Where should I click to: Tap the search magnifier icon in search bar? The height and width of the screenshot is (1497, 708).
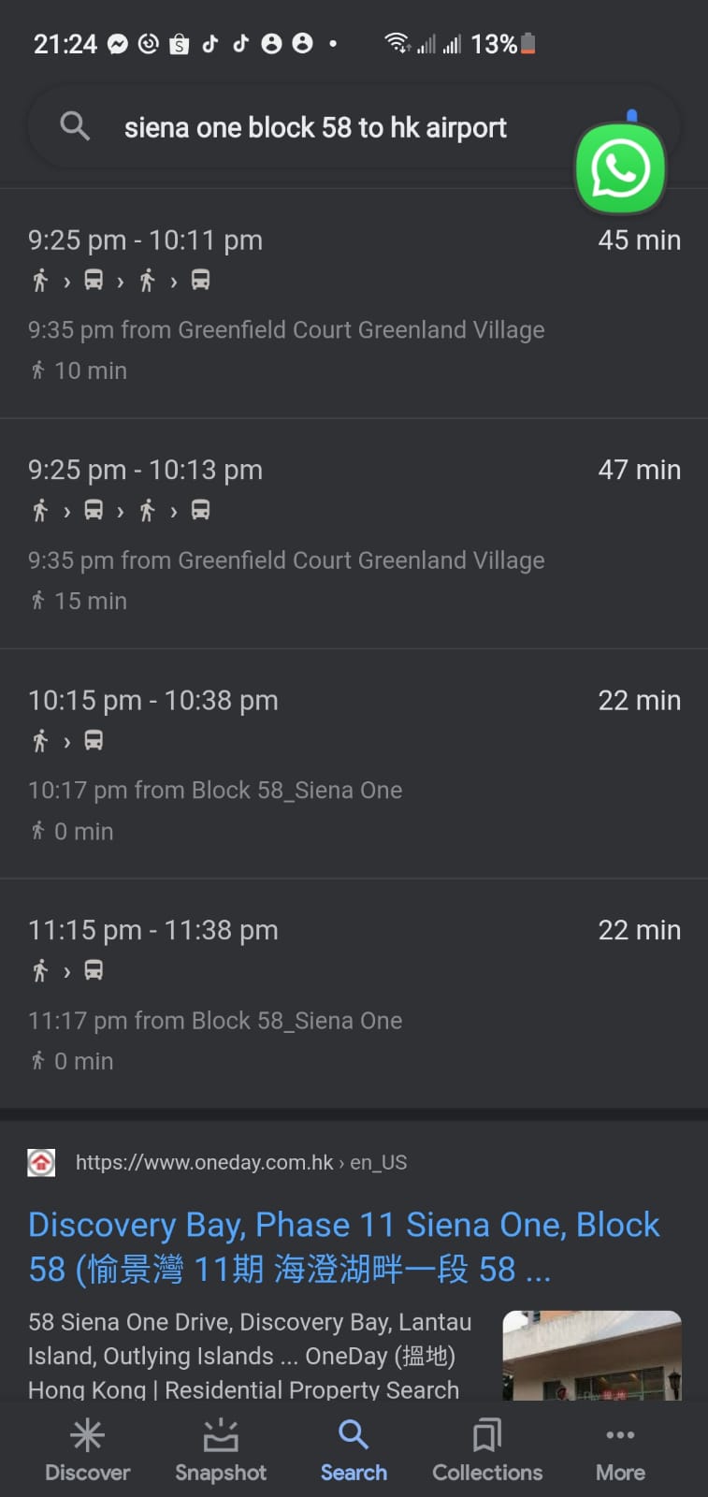[75, 126]
